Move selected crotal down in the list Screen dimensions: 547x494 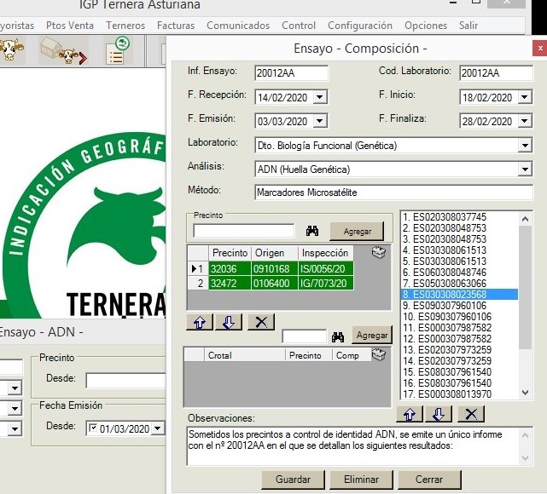pos(439,414)
